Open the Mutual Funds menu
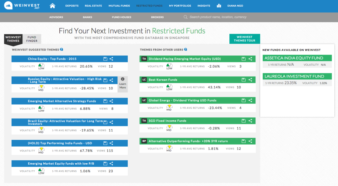Screen dimensions: 338x186 point(119,6)
